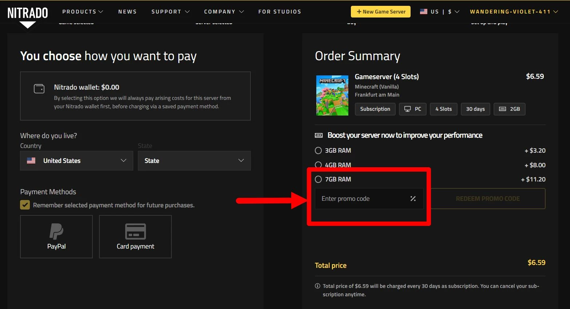Click the Frankfurt am Main location text
570x309 pixels.
coord(377,95)
